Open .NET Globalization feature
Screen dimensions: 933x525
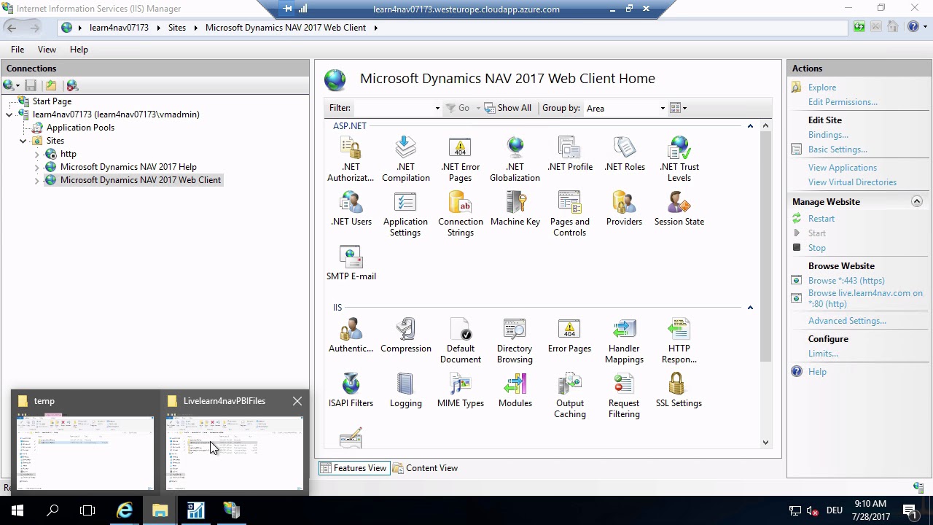tap(515, 159)
